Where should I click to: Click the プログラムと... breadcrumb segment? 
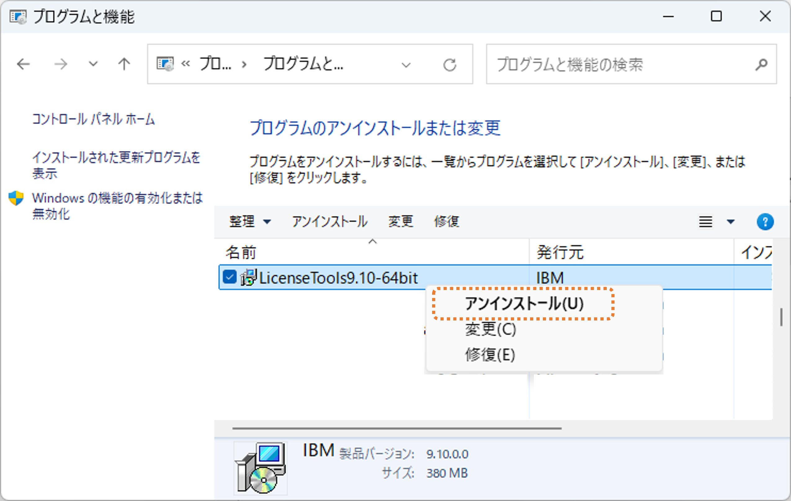pos(303,64)
